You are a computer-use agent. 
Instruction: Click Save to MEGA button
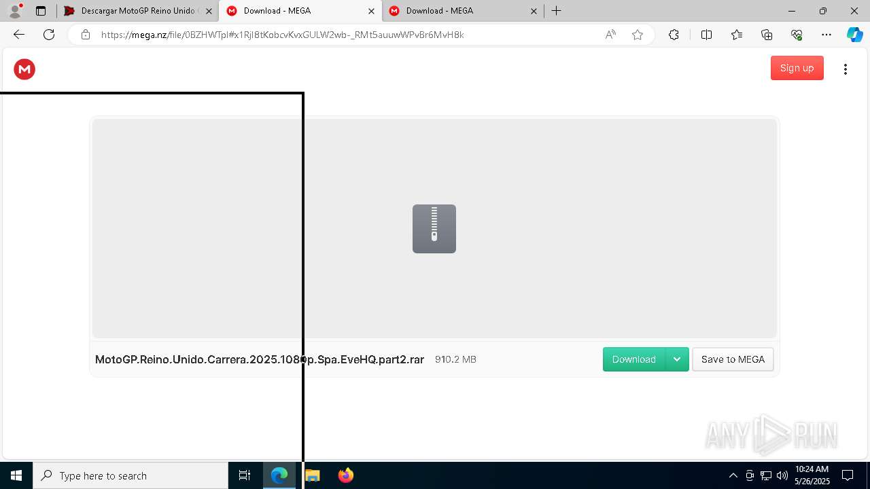pyautogui.click(x=733, y=359)
